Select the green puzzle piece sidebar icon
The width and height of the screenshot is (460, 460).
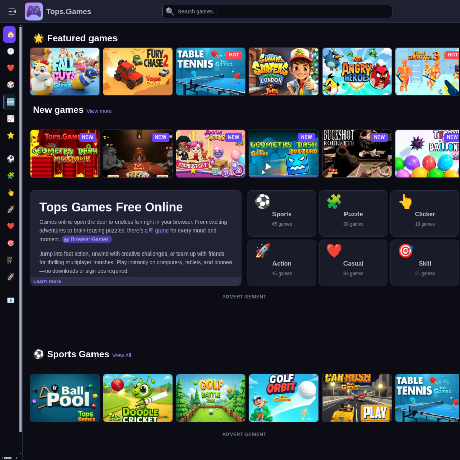point(11,176)
